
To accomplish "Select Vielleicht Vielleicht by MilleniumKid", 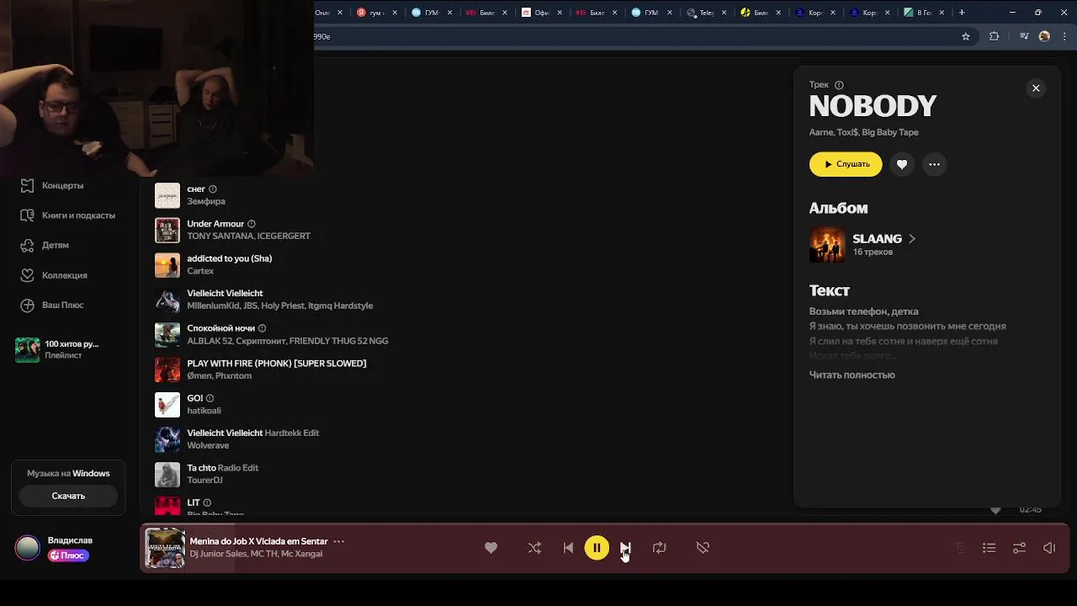I will click(225, 293).
